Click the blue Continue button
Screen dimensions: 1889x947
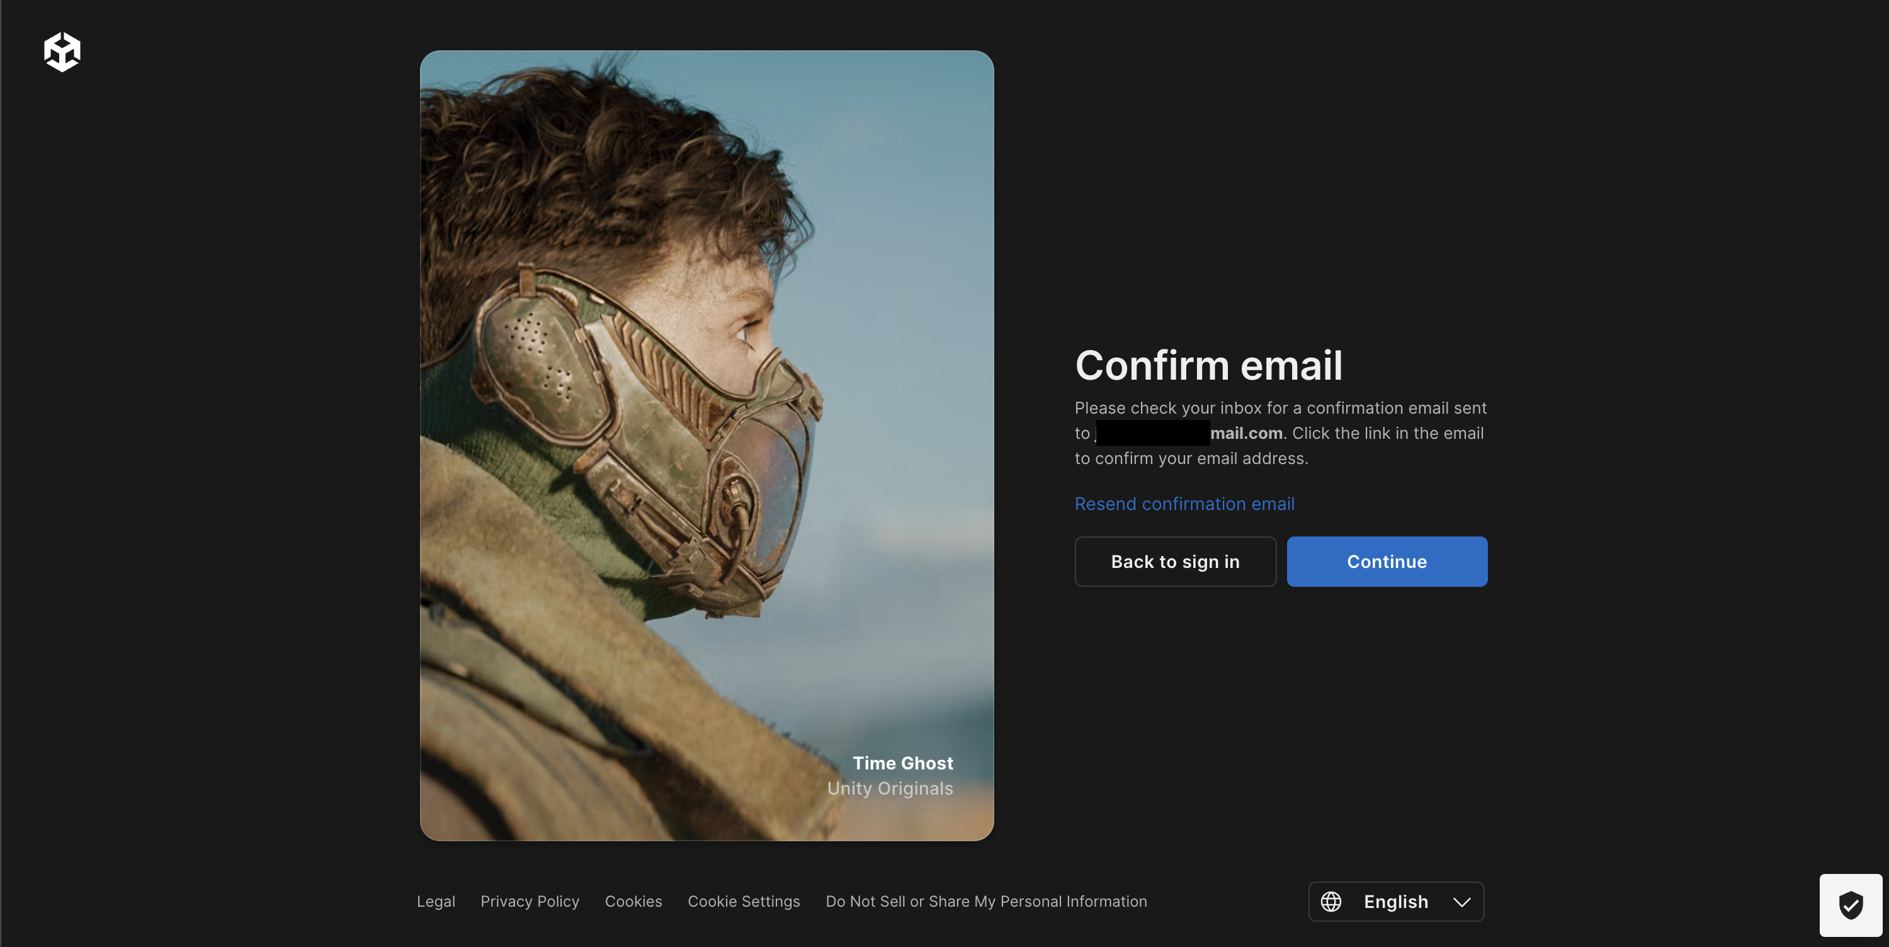[x=1387, y=561]
